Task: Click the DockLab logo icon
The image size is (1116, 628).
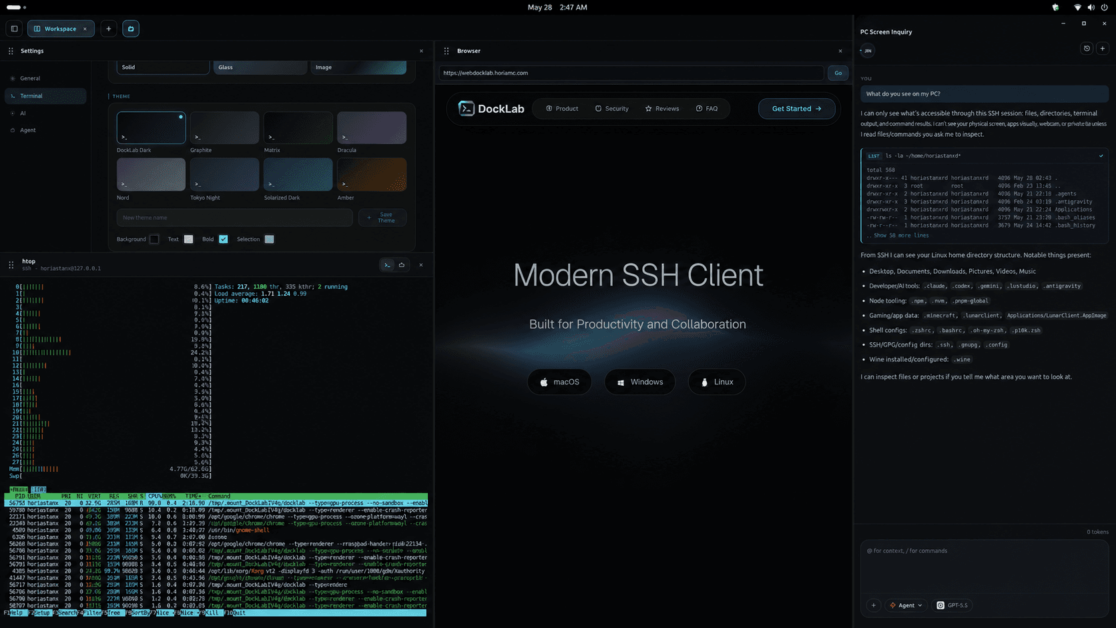Action: tap(467, 109)
